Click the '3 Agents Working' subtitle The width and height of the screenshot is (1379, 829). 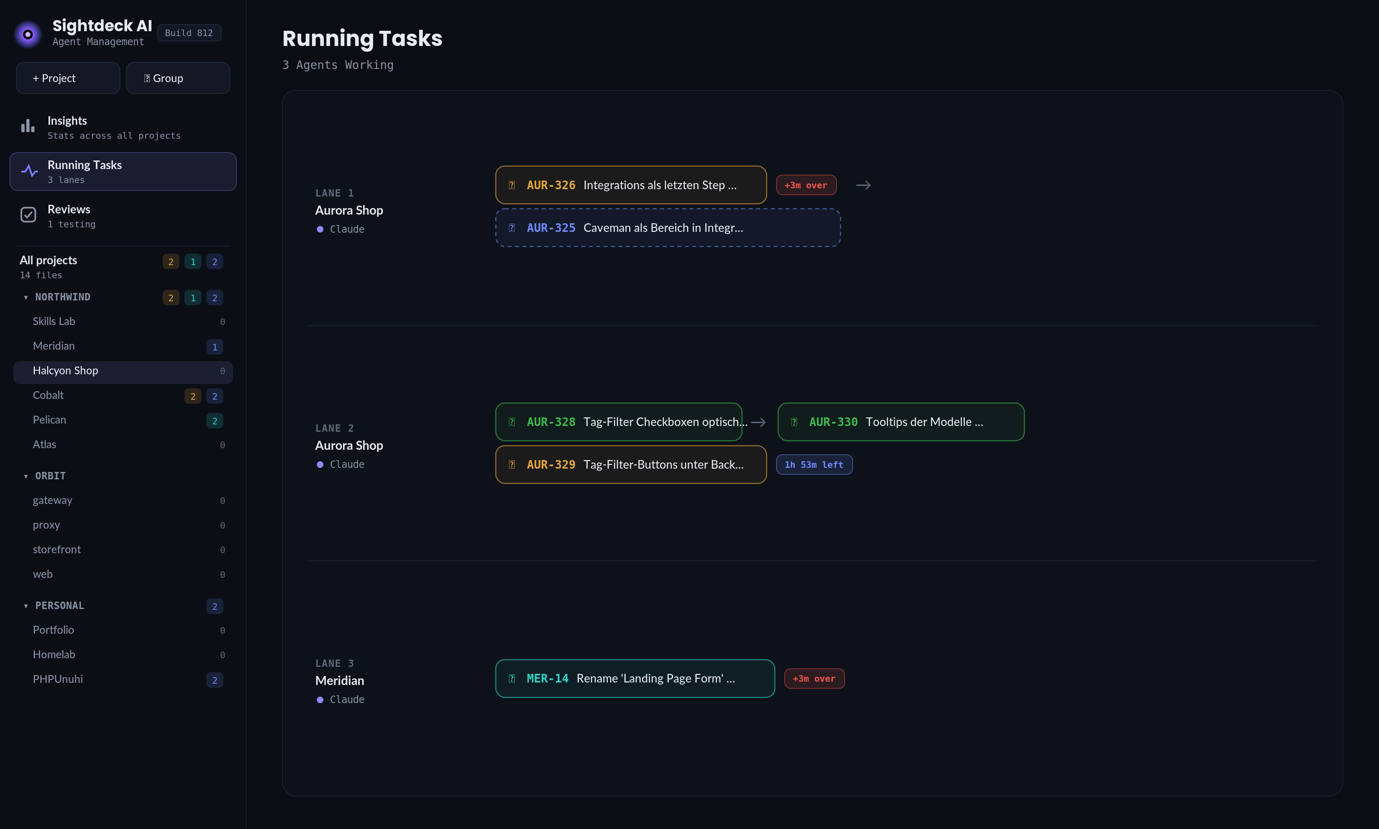[x=338, y=65]
